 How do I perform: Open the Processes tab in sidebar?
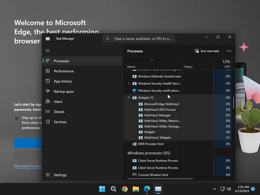pyautogui.click(x=83, y=61)
